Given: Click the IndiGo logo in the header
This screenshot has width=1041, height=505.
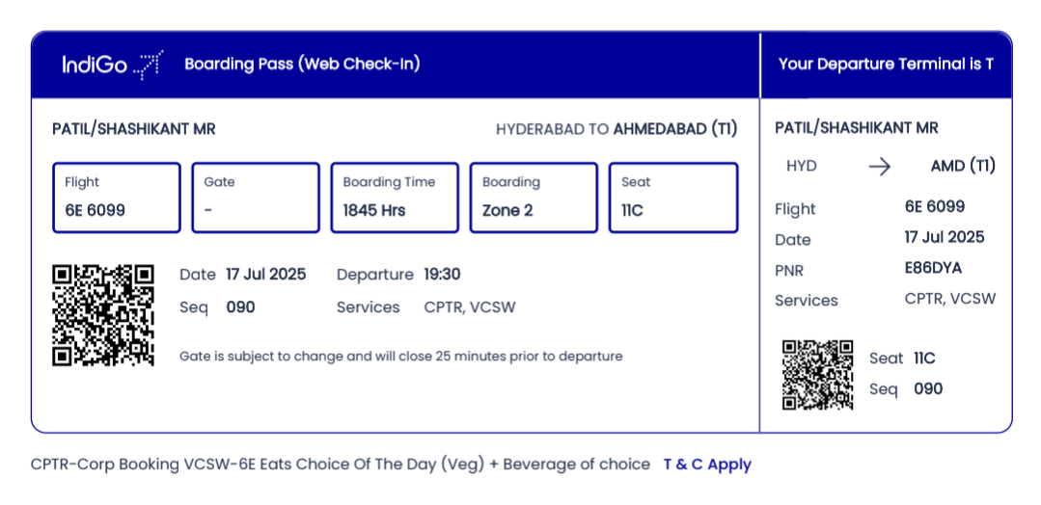Looking at the screenshot, I should [x=112, y=65].
